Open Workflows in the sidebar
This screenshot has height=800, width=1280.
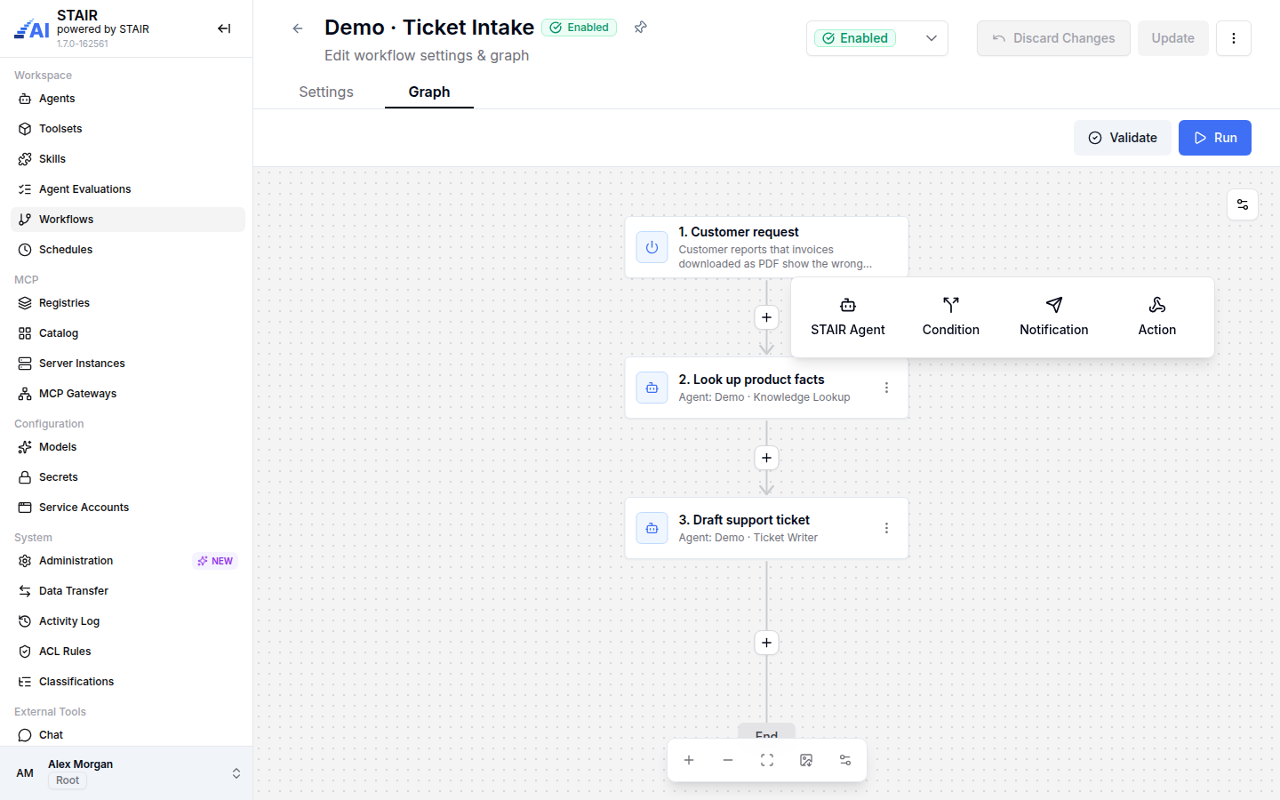tap(128, 220)
